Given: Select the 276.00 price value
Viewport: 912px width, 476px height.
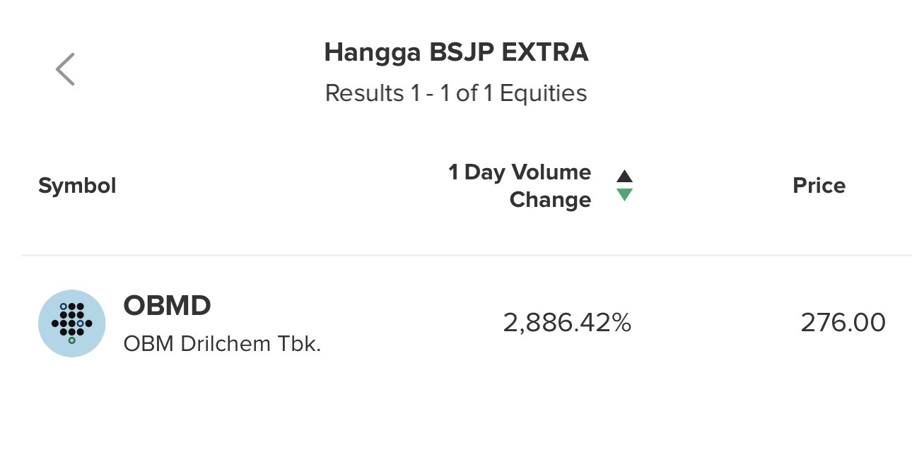Looking at the screenshot, I should pos(843,323).
